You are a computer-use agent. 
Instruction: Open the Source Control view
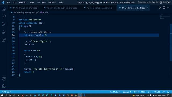click(x=4, y=24)
